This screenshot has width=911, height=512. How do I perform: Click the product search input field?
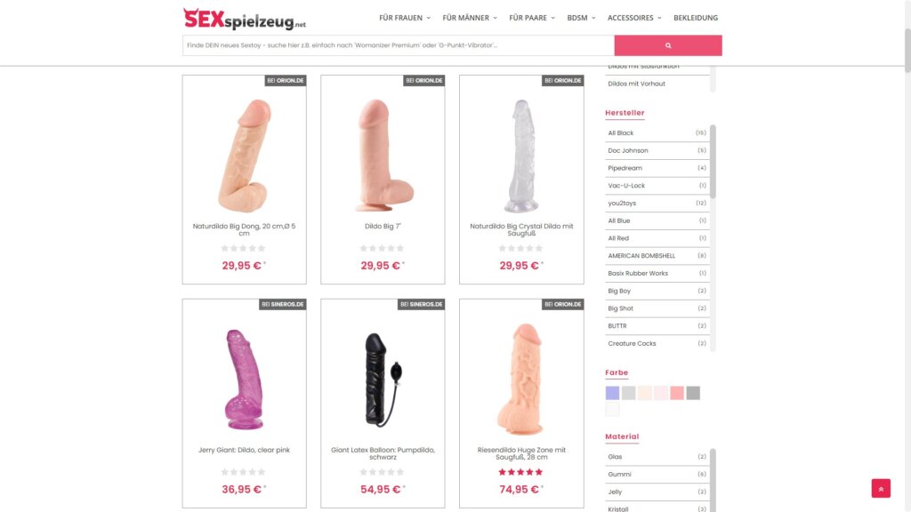pyautogui.click(x=398, y=45)
